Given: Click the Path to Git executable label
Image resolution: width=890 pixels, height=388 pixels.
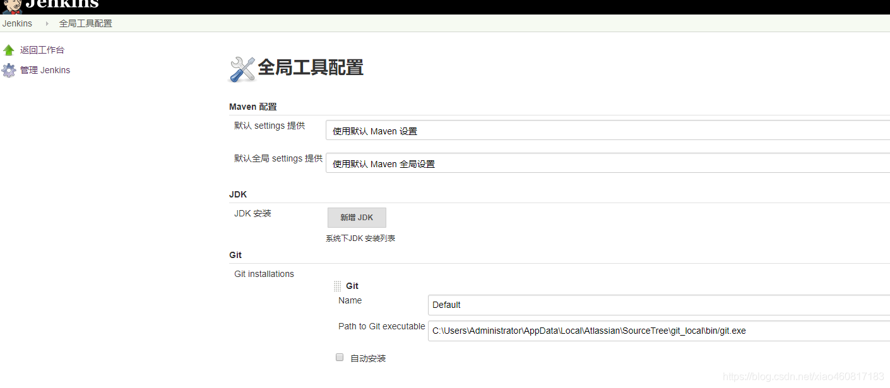Looking at the screenshot, I should [x=382, y=326].
